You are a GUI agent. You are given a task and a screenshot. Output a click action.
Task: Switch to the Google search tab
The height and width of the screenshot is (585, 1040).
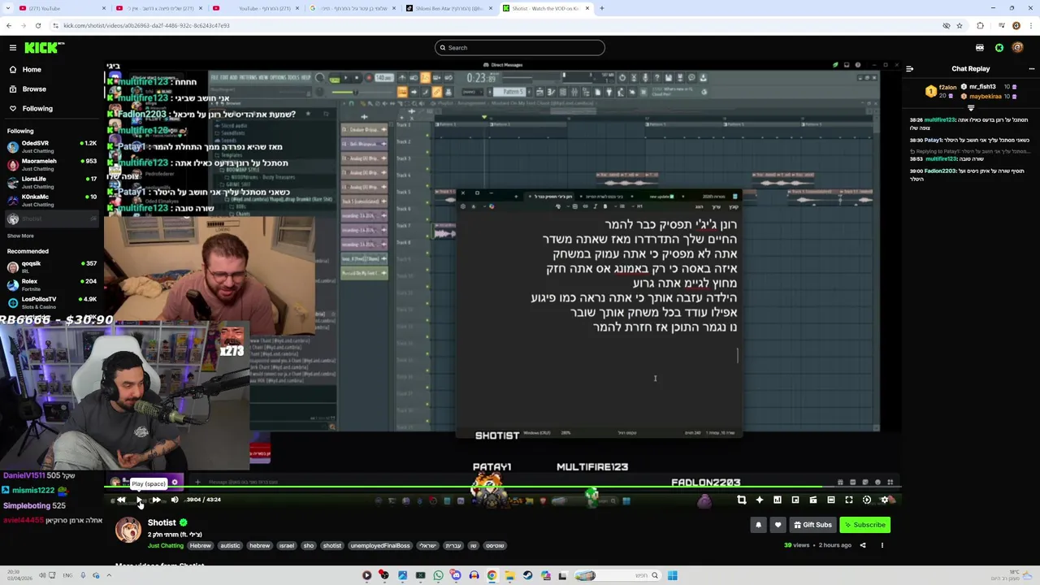(x=351, y=8)
